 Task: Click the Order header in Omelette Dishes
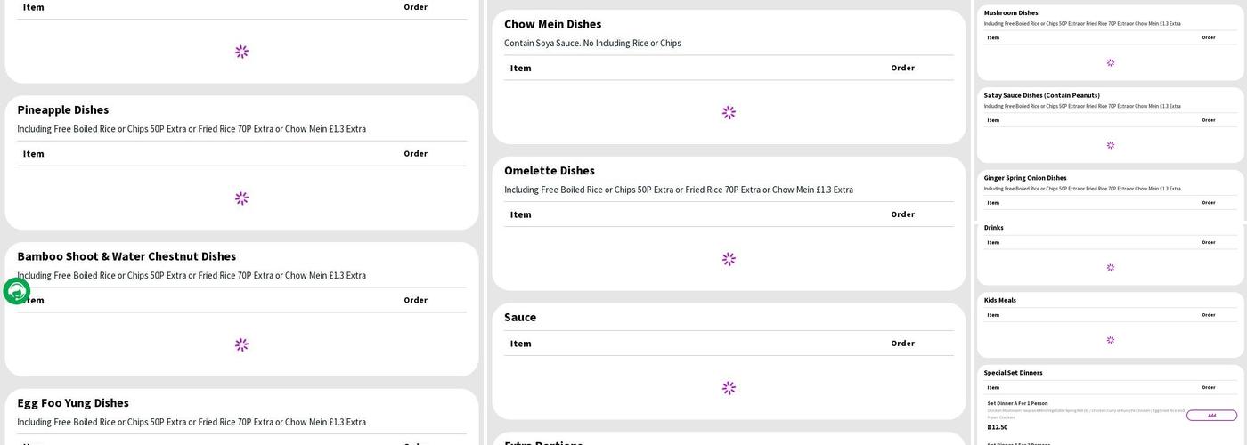coord(902,214)
